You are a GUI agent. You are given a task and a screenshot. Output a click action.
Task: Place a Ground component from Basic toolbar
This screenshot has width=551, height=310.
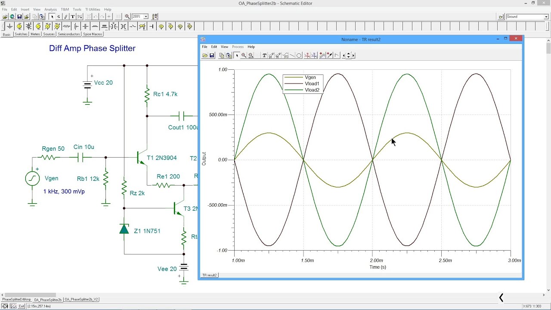9,26
